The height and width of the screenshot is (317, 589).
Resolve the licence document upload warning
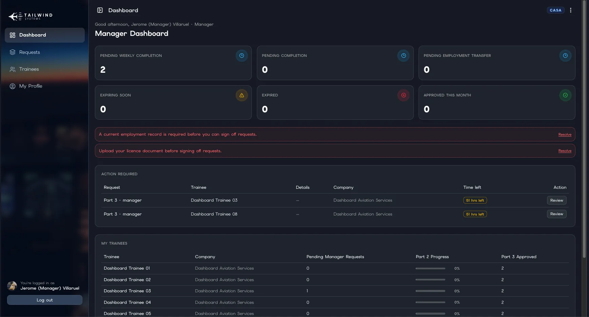[565, 151]
